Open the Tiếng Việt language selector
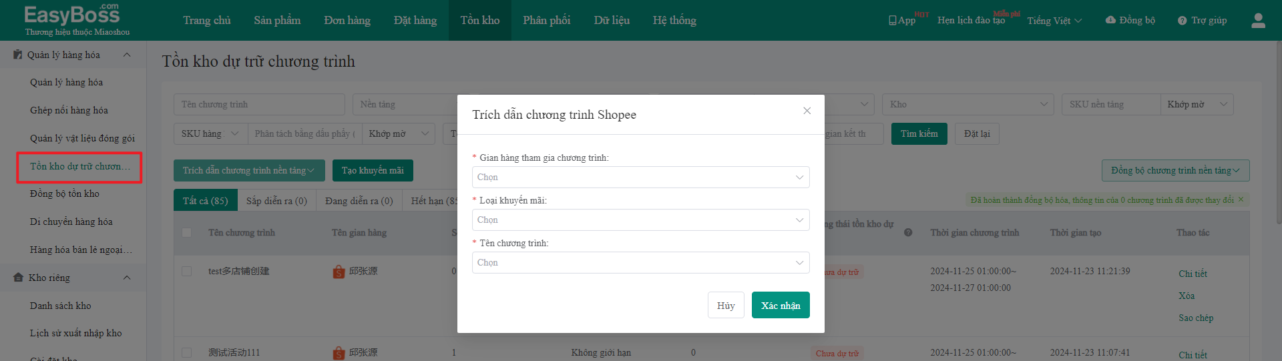Image resolution: width=1282 pixels, height=361 pixels. [1054, 20]
